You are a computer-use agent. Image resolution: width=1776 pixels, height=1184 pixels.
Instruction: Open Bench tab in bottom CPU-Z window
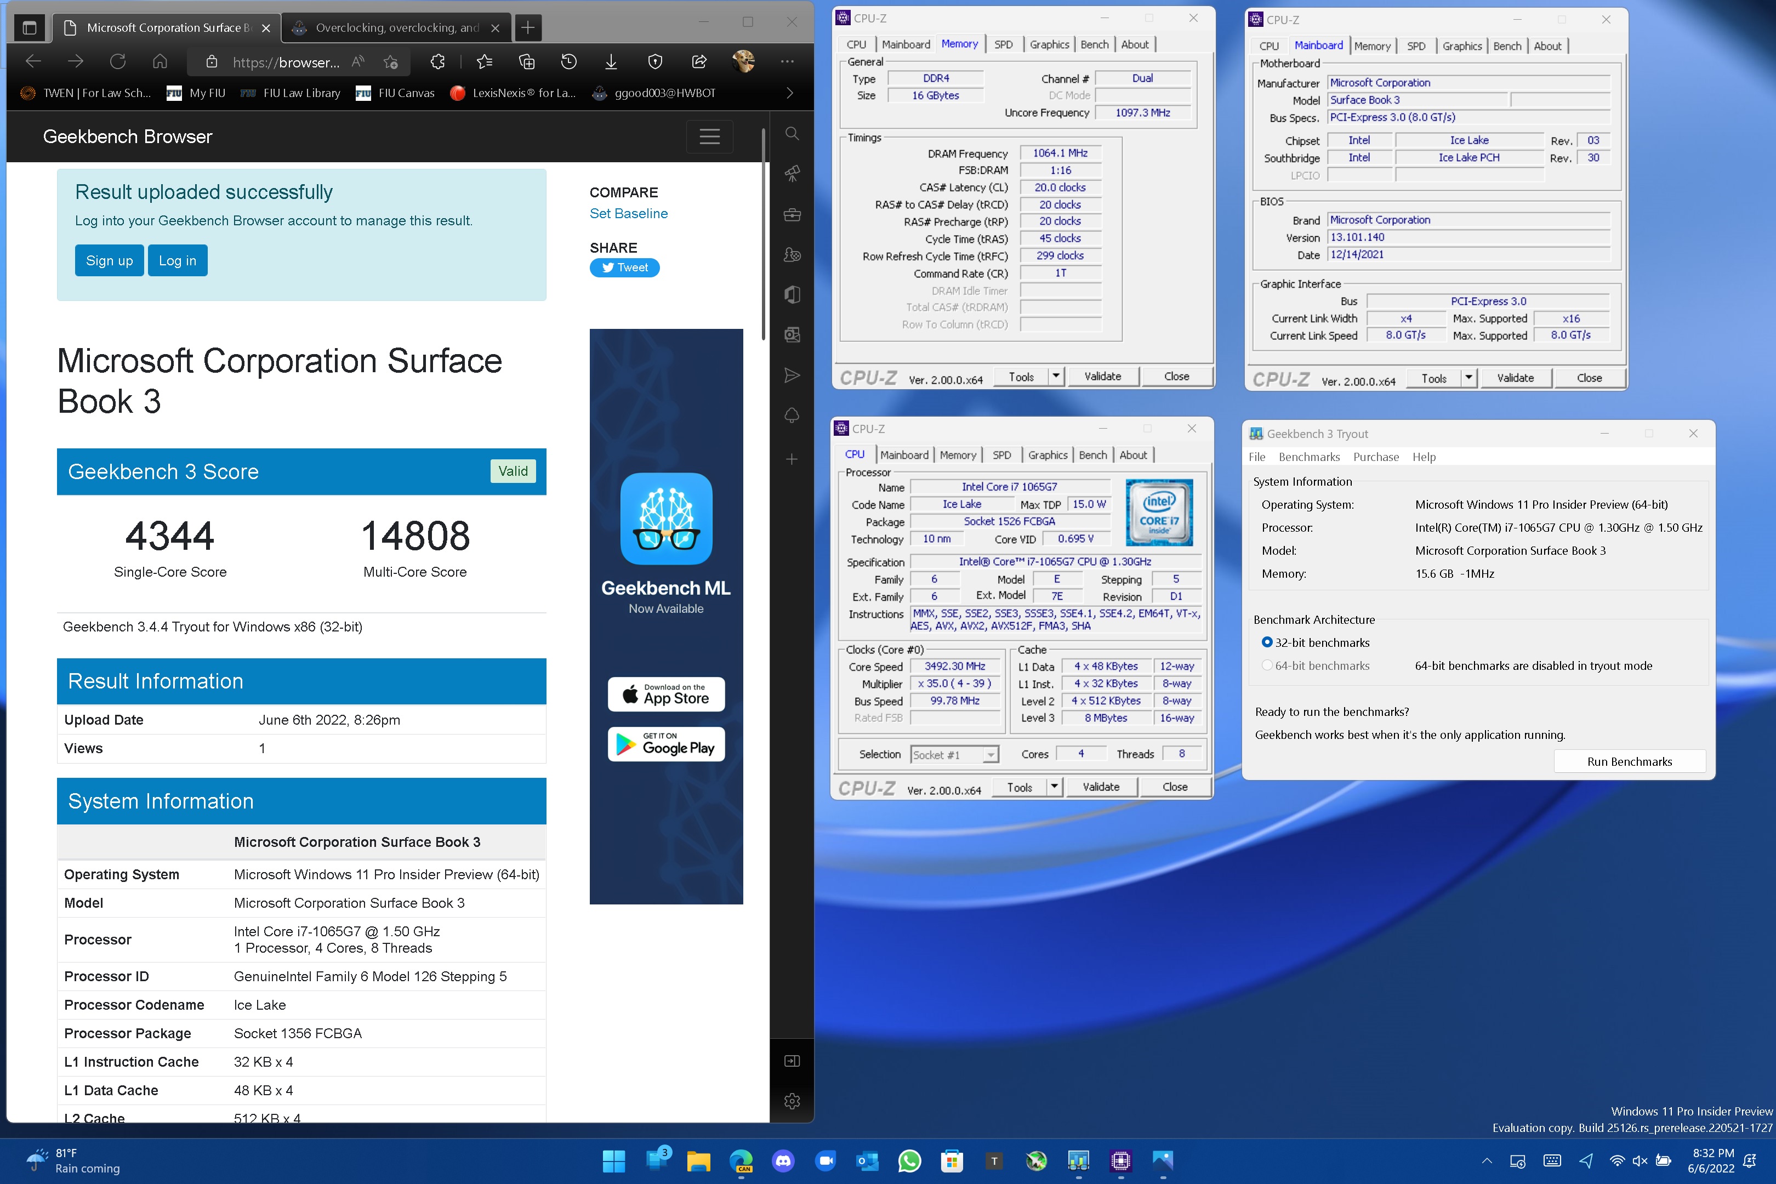1092,454
